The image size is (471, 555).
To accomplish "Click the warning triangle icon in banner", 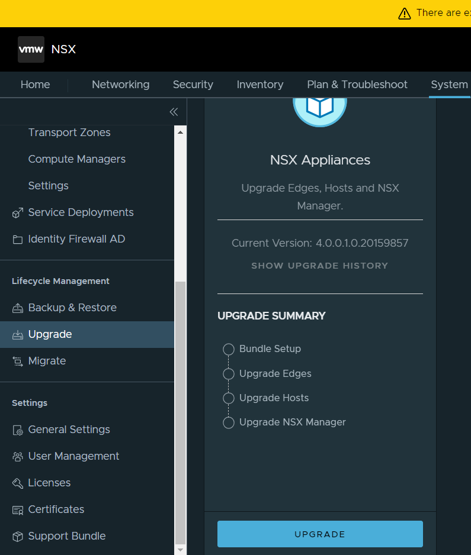I will (x=405, y=14).
